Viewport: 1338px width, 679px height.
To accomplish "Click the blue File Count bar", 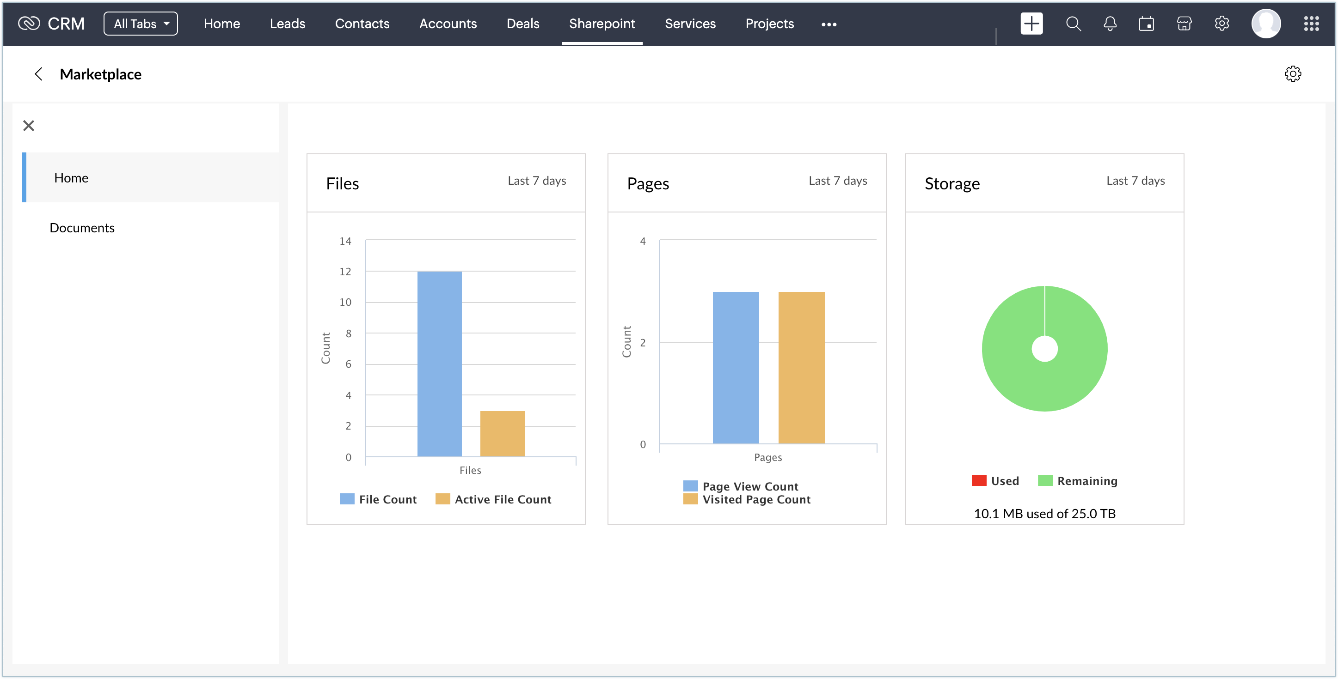I will click(439, 364).
